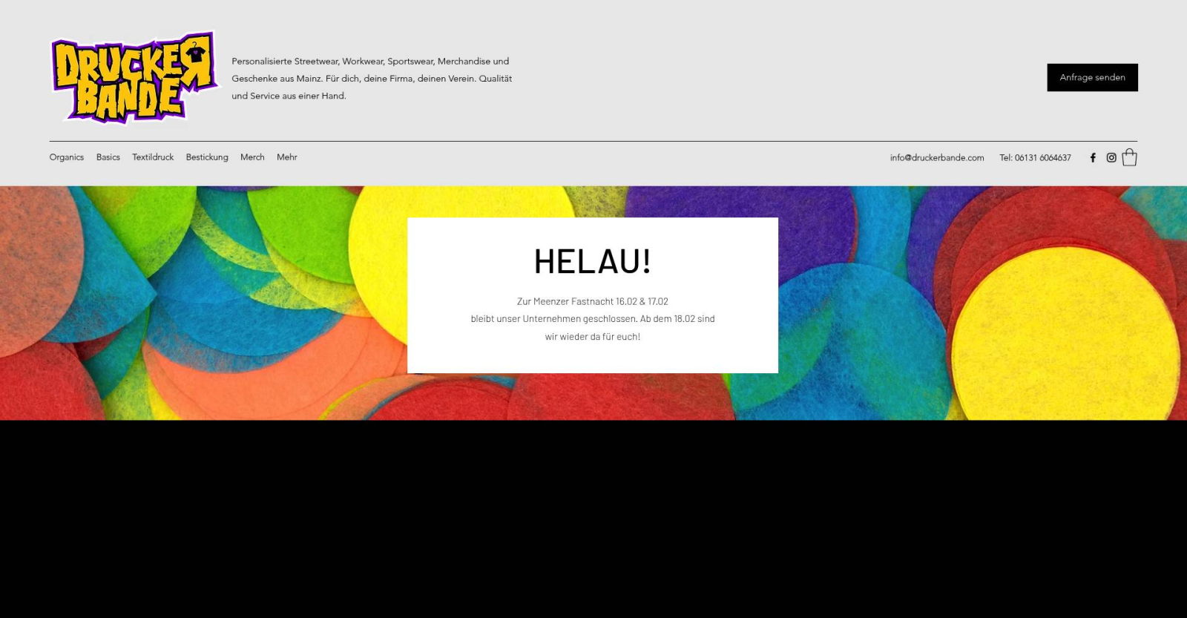Open the Instagram profile icon
1187x618 pixels.
(1111, 157)
